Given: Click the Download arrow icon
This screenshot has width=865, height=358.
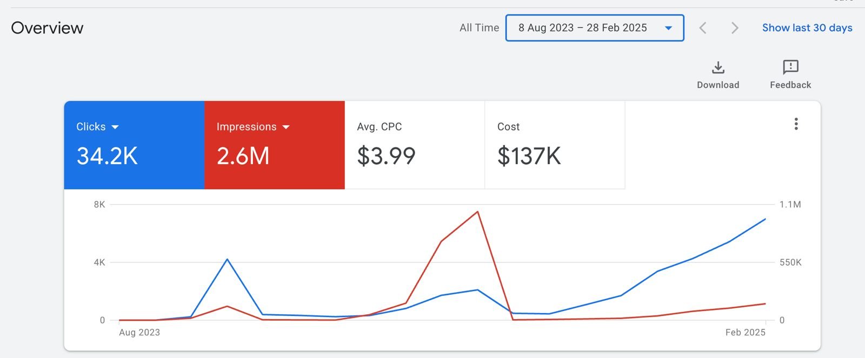Looking at the screenshot, I should click(718, 67).
